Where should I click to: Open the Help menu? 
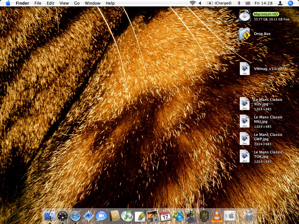(x=110, y=3)
